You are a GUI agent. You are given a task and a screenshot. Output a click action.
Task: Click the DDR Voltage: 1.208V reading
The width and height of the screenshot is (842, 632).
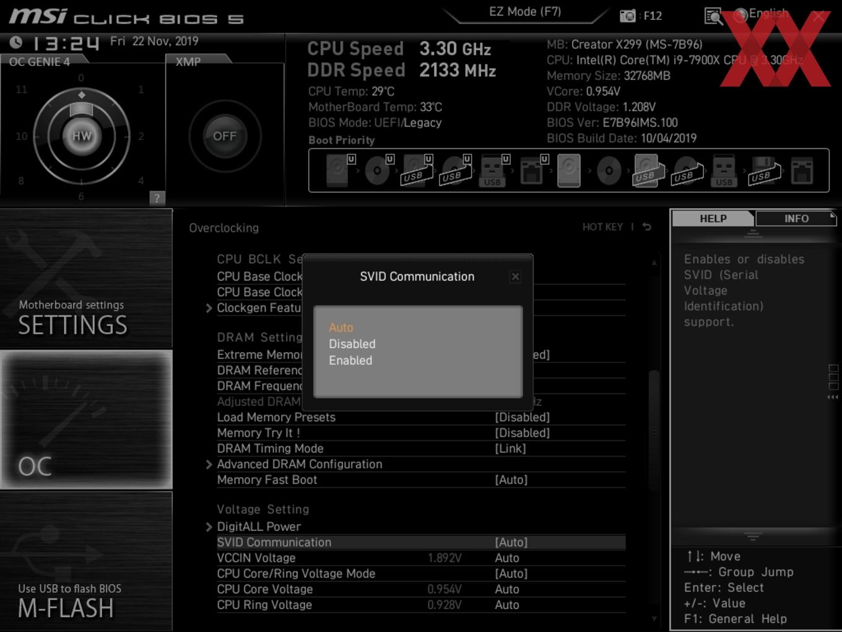tap(601, 107)
